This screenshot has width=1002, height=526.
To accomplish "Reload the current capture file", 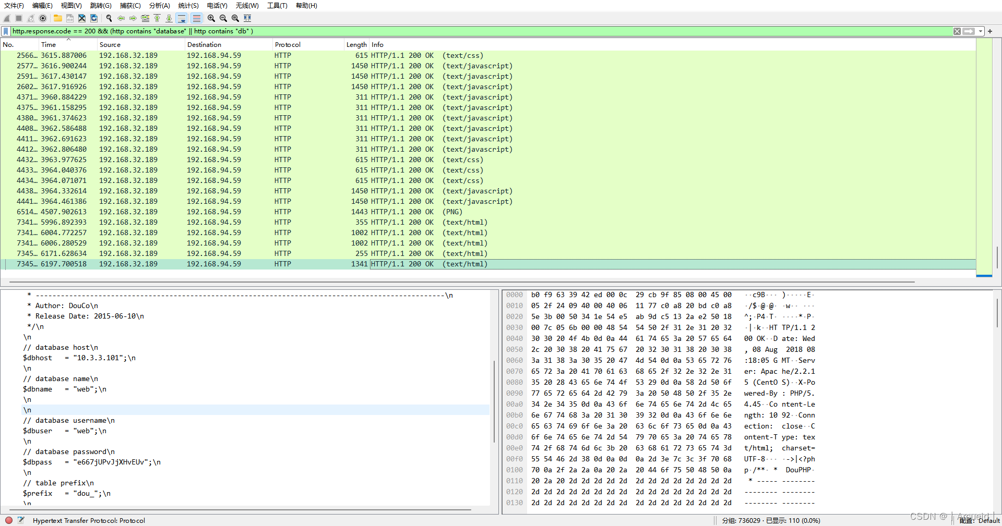I will (x=94, y=18).
